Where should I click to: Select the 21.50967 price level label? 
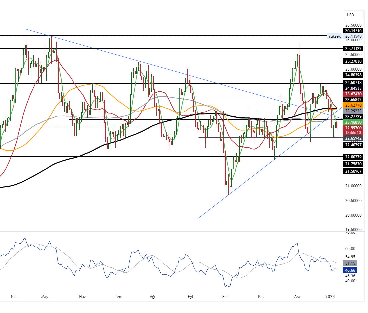tap(353, 171)
